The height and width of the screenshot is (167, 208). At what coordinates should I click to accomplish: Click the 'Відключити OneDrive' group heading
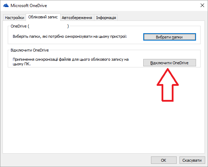pos(30,50)
